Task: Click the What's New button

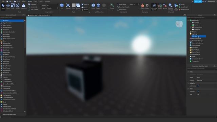Action: click(x=198, y=1)
